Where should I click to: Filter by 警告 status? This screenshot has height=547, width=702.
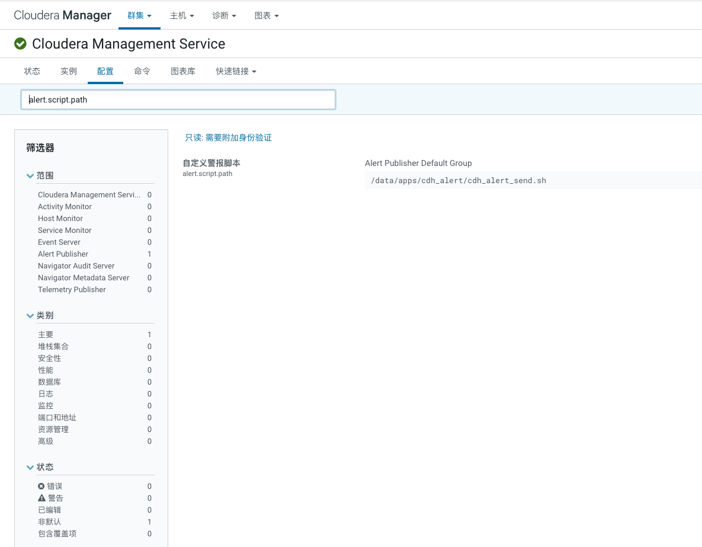coord(94,498)
